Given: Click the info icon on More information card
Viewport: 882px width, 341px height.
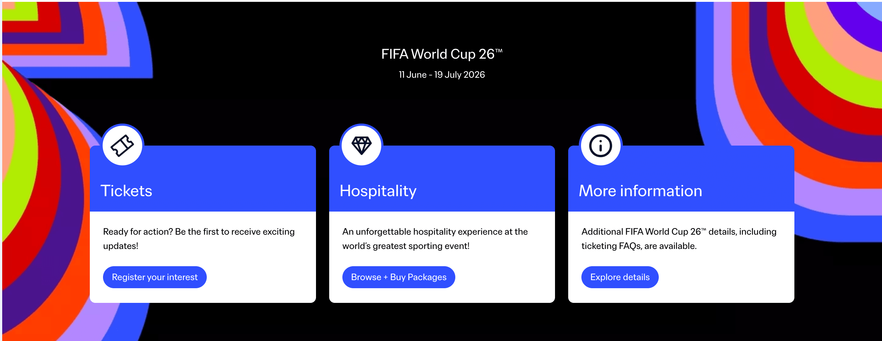Looking at the screenshot, I should (600, 145).
